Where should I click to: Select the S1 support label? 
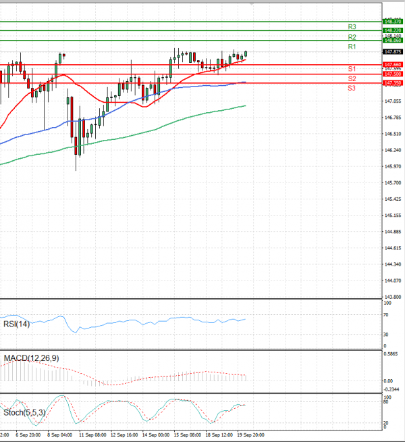point(352,69)
